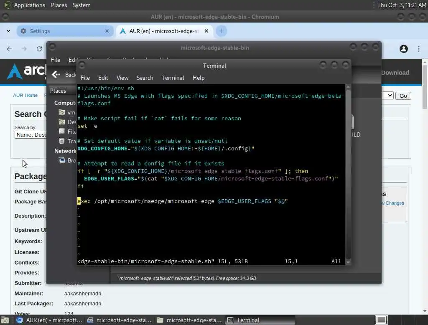Click the show desktop icon in taskbar

(x=5, y=320)
